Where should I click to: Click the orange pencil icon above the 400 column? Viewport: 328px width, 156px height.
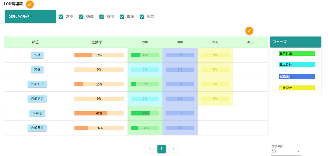point(249,31)
